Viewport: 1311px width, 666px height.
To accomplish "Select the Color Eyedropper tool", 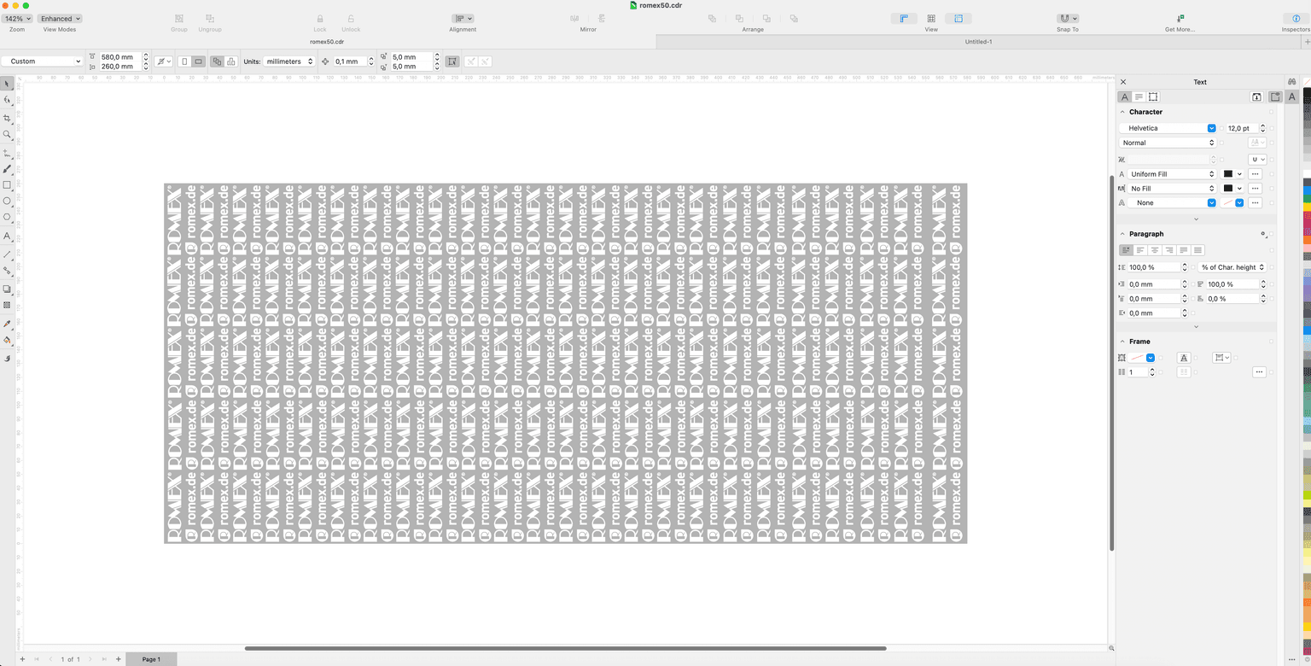I will click(8, 324).
